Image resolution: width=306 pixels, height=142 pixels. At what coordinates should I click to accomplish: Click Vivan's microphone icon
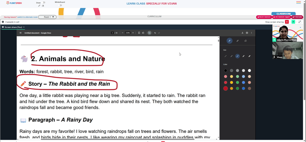pyautogui.click(x=274, y=57)
